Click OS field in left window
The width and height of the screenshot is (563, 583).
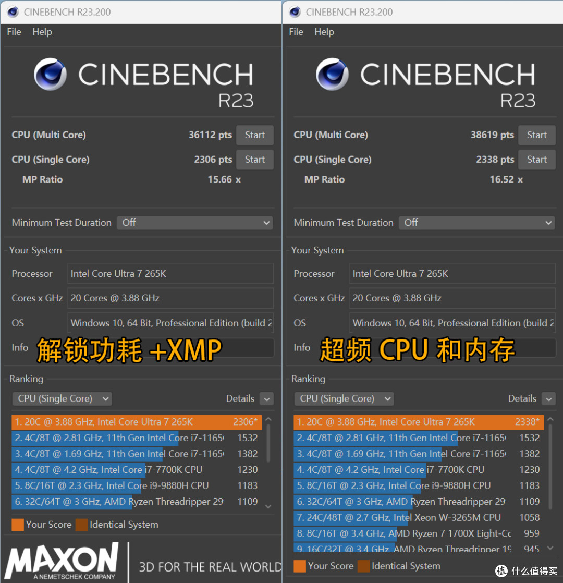[x=170, y=323]
